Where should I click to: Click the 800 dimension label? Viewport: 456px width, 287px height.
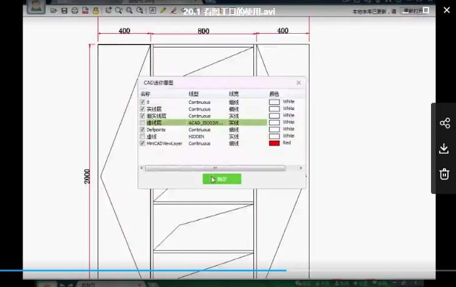click(203, 31)
